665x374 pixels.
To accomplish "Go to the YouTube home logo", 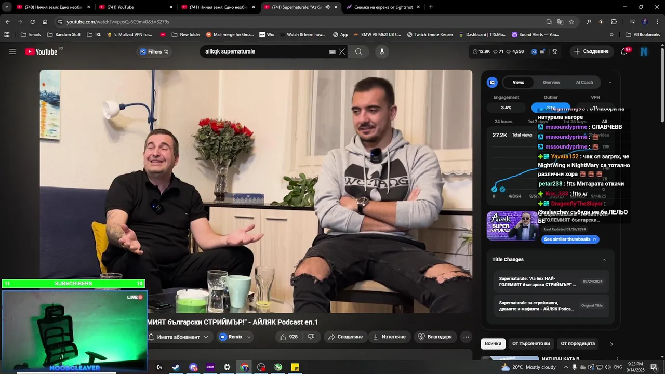I will point(41,51).
